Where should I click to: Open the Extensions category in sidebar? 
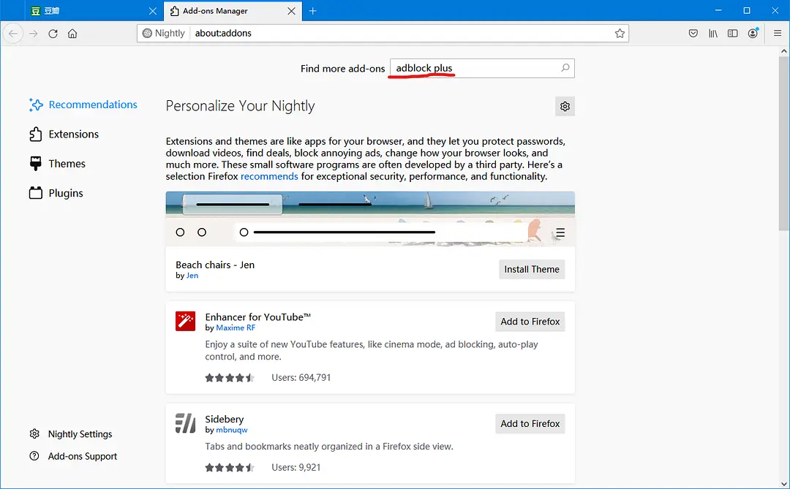point(73,134)
